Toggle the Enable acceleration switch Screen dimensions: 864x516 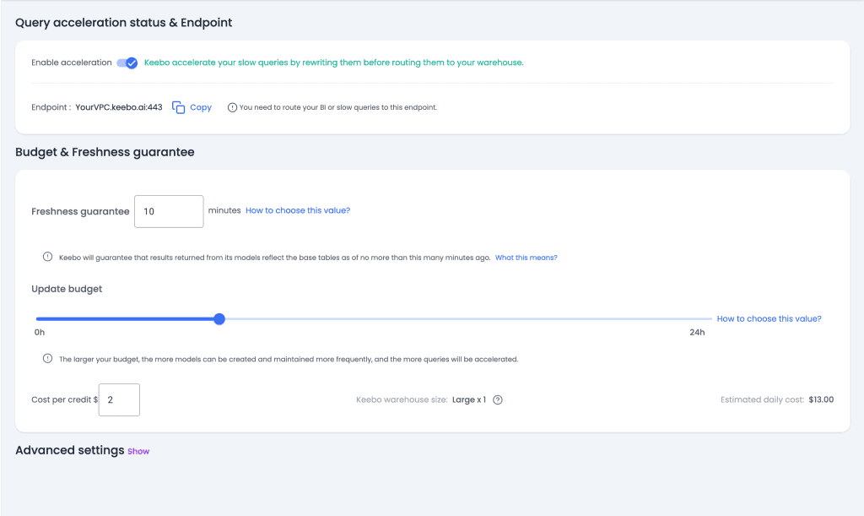[x=127, y=62]
